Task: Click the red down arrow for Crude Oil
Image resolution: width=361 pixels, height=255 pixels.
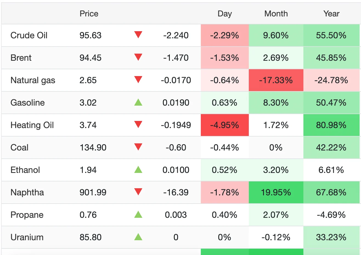Action: click(x=138, y=35)
